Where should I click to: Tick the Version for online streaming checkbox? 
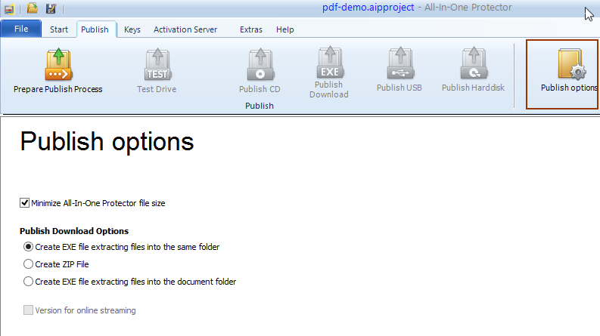(x=28, y=310)
